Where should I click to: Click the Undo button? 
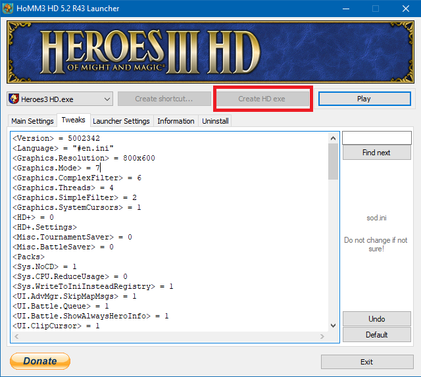coord(377,319)
